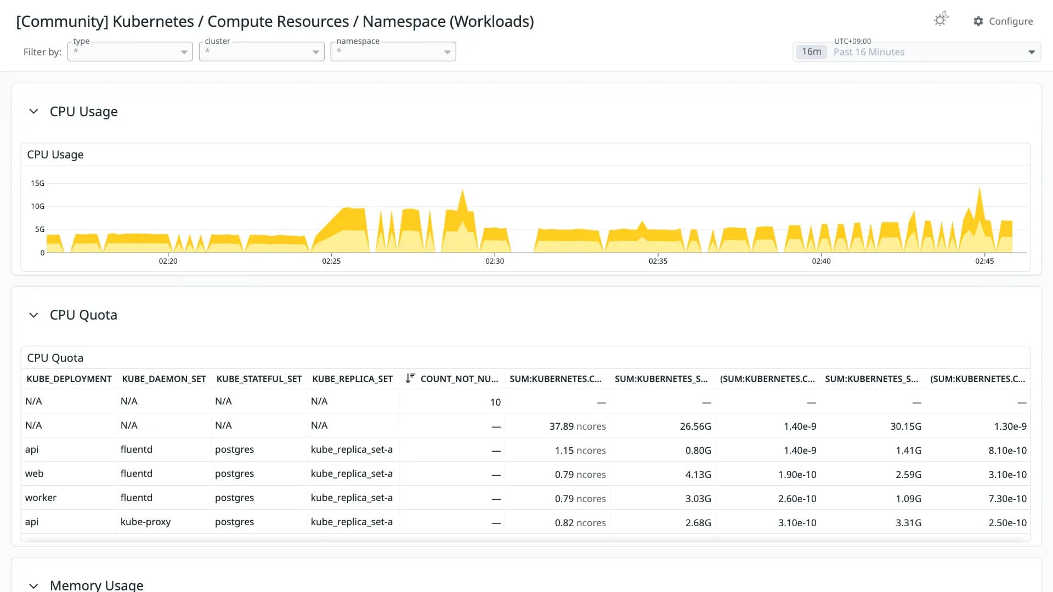
Task: Toggle the dark/light theme icon
Action: click(x=941, y=20)
